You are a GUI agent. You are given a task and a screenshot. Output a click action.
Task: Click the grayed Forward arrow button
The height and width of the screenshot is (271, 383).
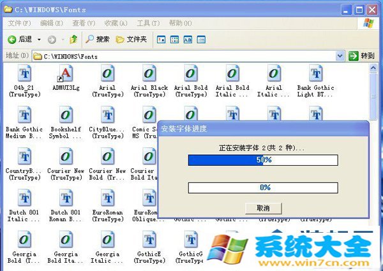coord(52,40)
